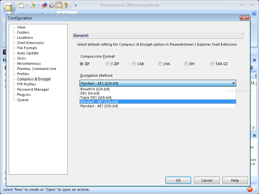Open the FTP Profiles configuration page
This screenshot has height=194, width=259.
click(27, 84)
